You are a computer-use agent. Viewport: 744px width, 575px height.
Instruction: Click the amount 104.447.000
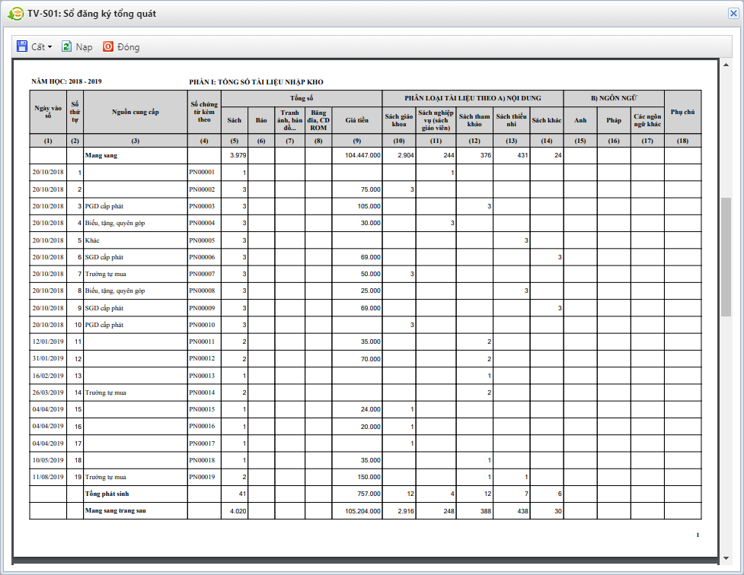(362, 155)
